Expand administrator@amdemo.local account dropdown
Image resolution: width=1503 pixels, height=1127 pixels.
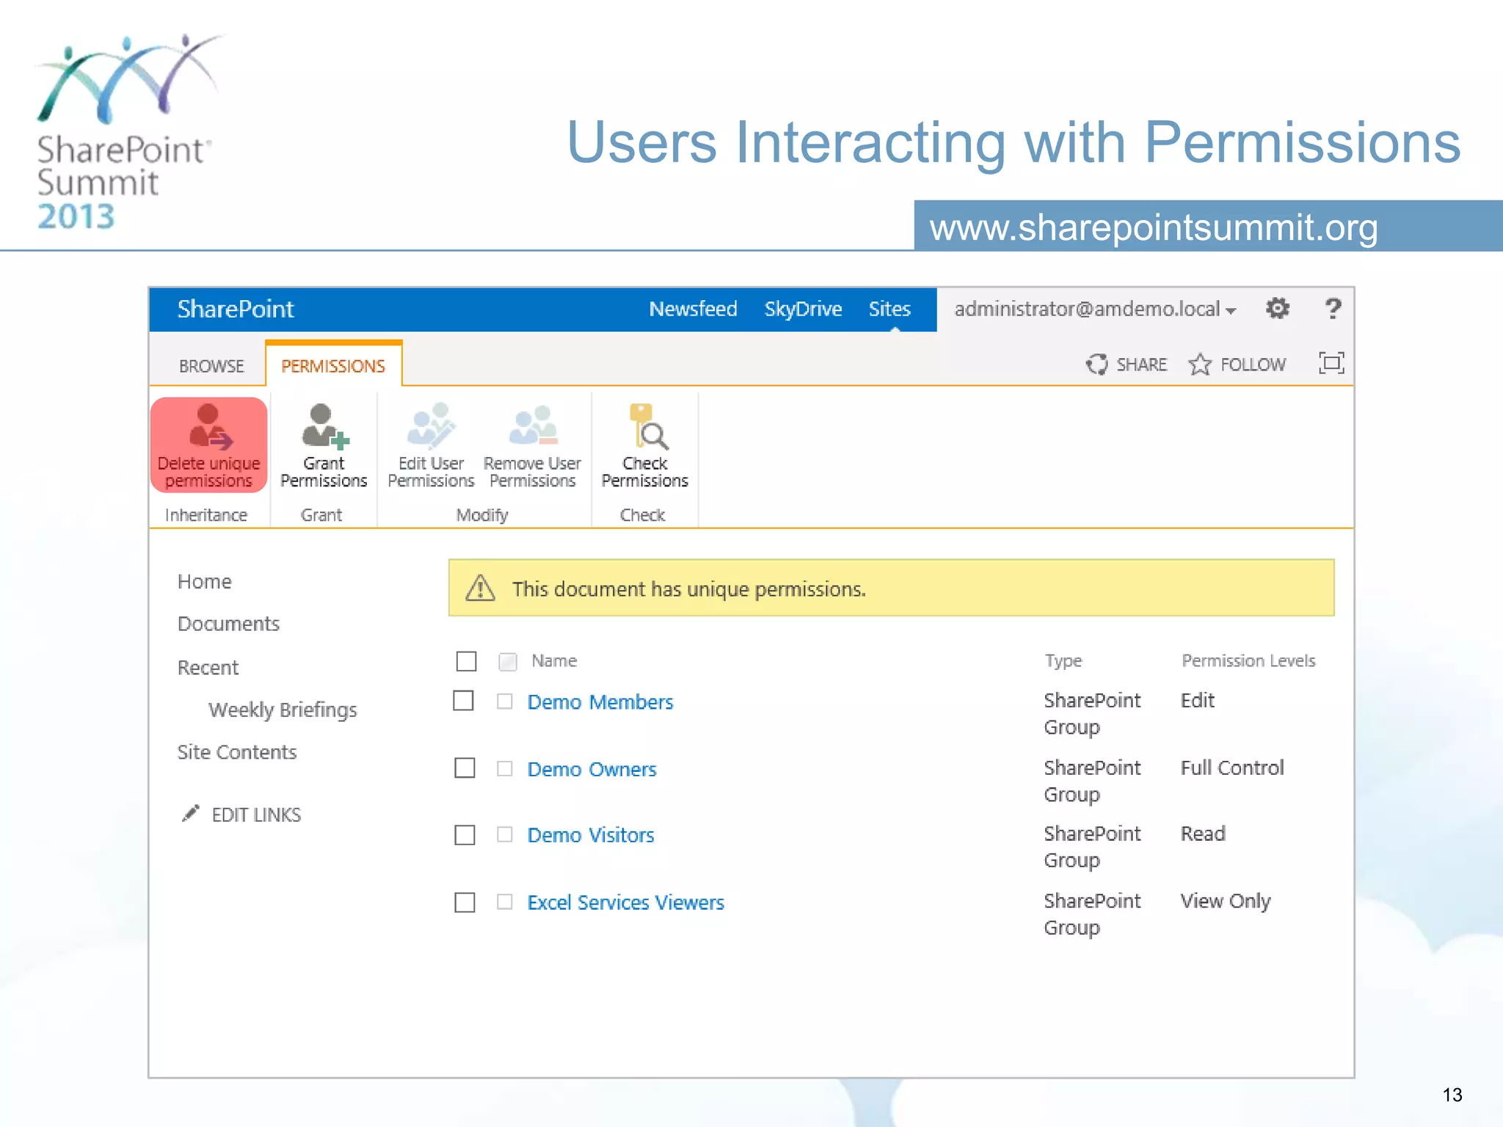(1095, 309)
